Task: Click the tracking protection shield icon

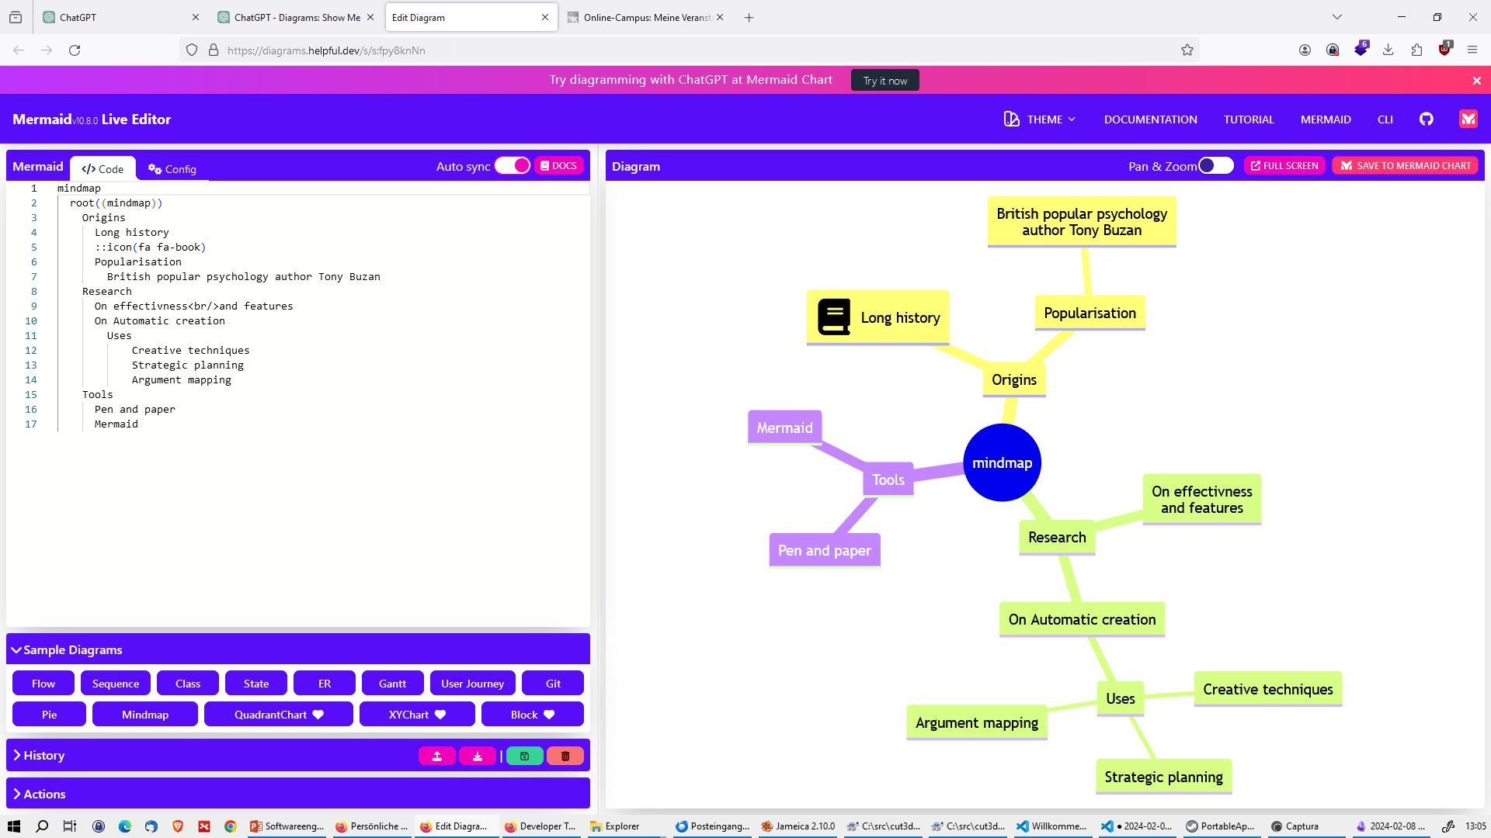Action: (x=192, y=50)
